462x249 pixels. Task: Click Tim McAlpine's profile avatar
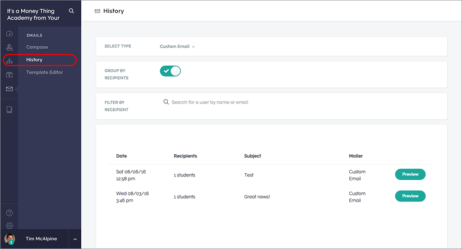[x=10, y=239]
